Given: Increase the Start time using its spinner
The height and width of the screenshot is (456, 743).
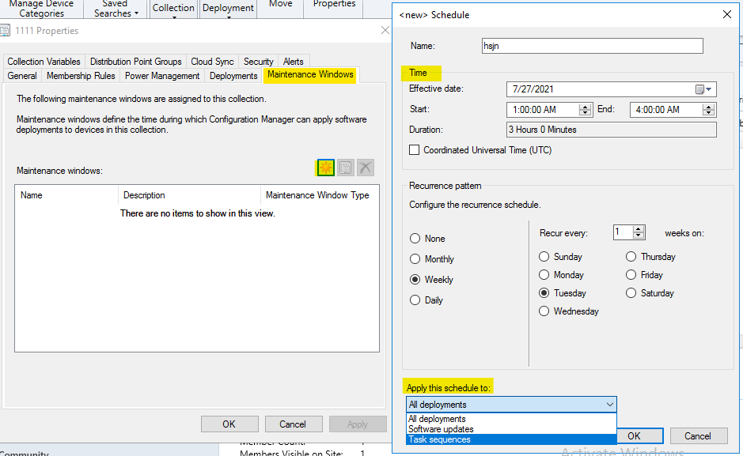Looking at the screenshot, I should [586, 107].
